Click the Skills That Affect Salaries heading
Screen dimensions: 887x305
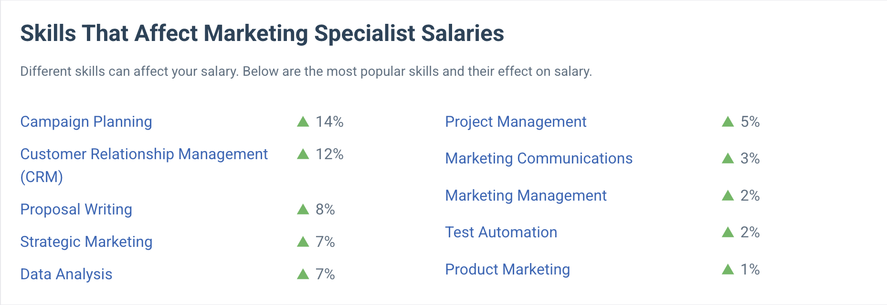262,33
